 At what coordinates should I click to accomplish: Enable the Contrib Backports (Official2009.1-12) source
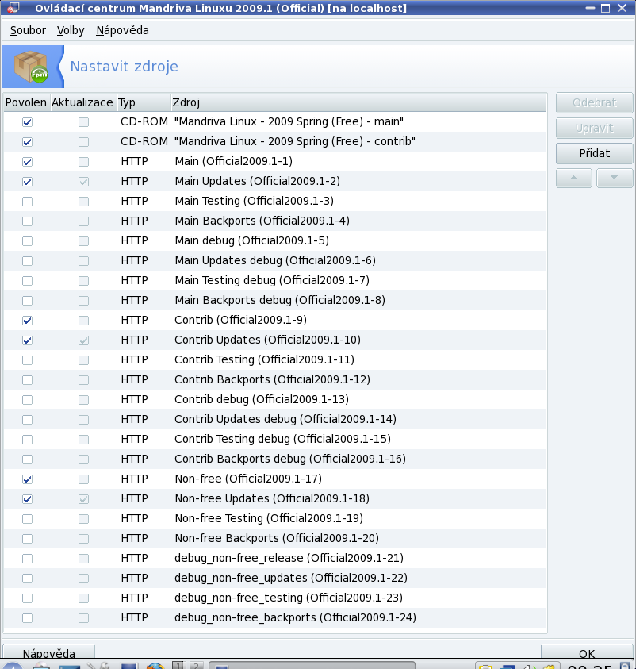(27, 379)
